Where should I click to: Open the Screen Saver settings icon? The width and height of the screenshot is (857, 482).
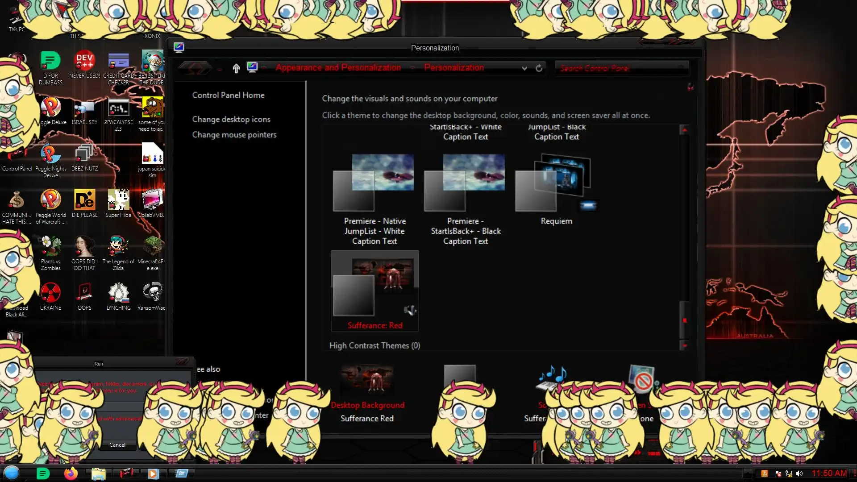tap(642, 377)
